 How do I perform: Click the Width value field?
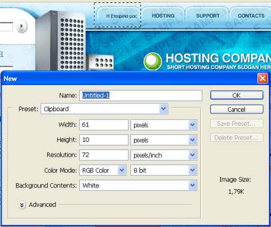coord(104,125)
